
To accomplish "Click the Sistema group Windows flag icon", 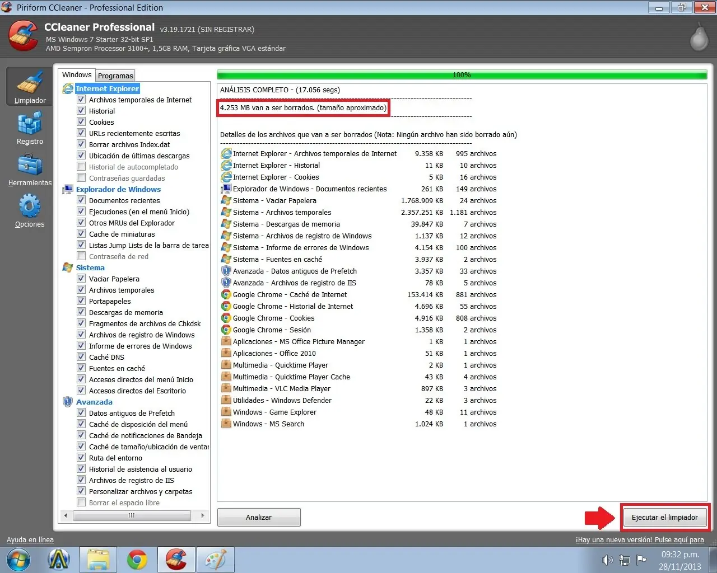I will 68,267.
